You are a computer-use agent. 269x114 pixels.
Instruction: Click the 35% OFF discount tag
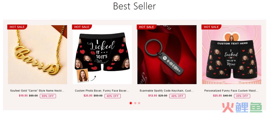(x=242, y=96)
